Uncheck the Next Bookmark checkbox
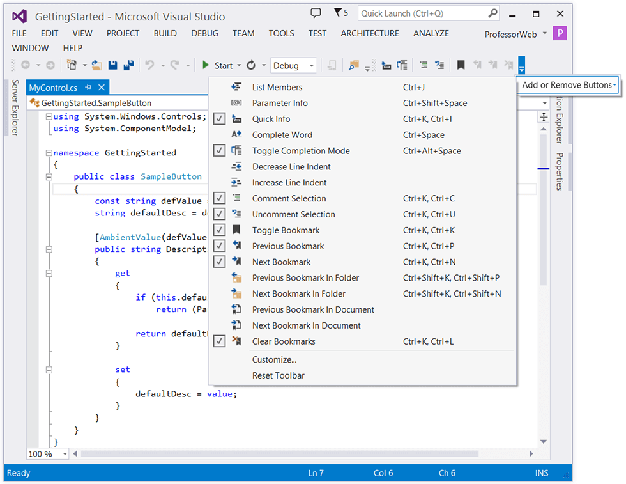This screenshot has width=626, height=484. pos(219,262)
